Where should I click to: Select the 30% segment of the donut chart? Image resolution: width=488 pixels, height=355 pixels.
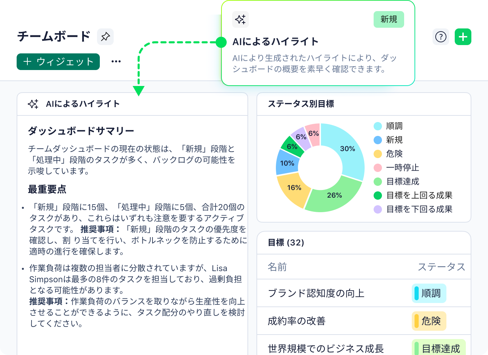point(348,148)
